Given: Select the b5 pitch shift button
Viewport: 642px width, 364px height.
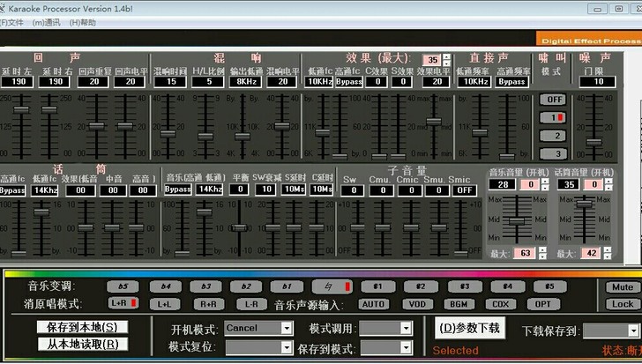Looking at the screenshot, I should tap(123, 286).
